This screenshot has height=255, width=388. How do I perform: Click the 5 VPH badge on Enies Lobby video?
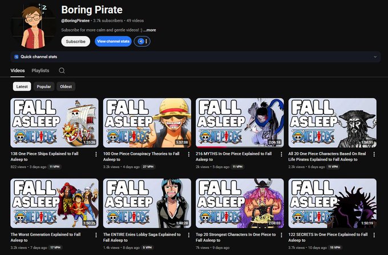coord(147,248)
